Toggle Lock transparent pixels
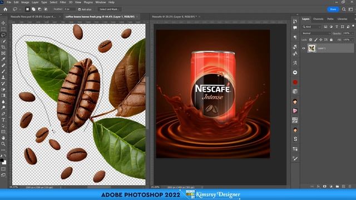Image resolution: width=356 pixels, height=200 pixels. click(x=310, y=39)
